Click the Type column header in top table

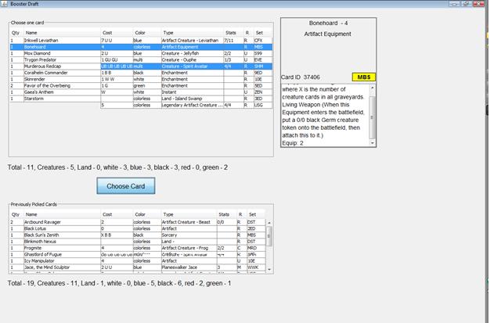coord(168,33)
